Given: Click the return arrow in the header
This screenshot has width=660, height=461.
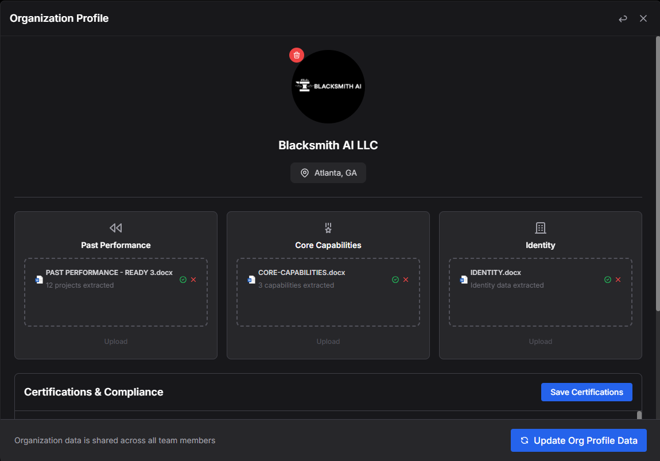Looking at the screenshot, I should [x=623, y=18].
